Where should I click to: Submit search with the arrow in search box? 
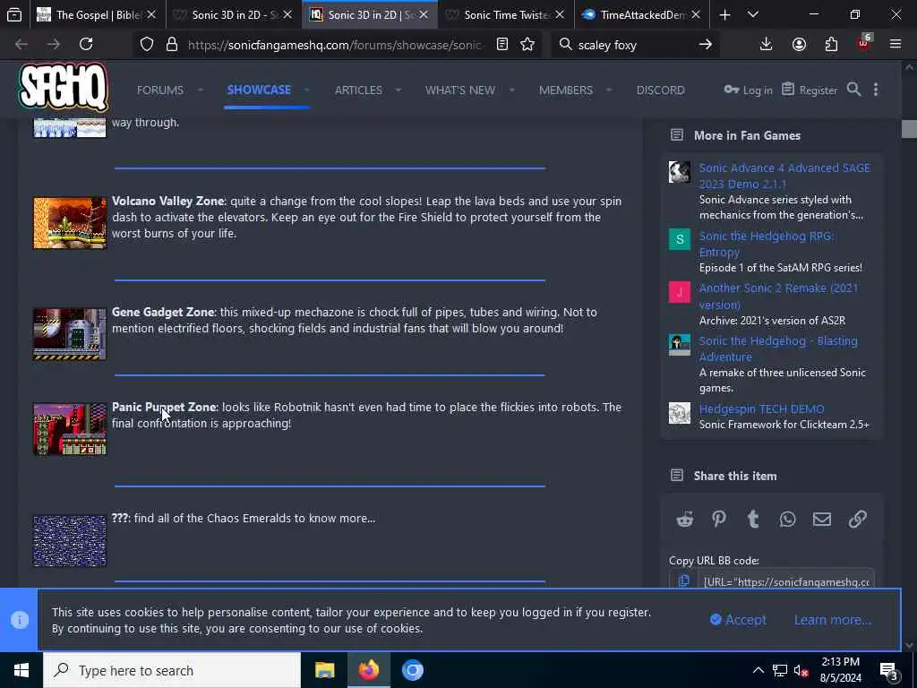(706, 44)
